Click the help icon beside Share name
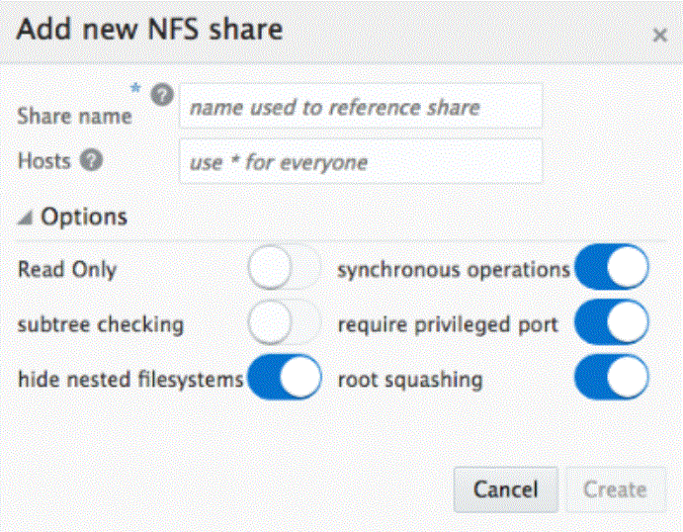This screenshot has width=683, height=532. 164,97
